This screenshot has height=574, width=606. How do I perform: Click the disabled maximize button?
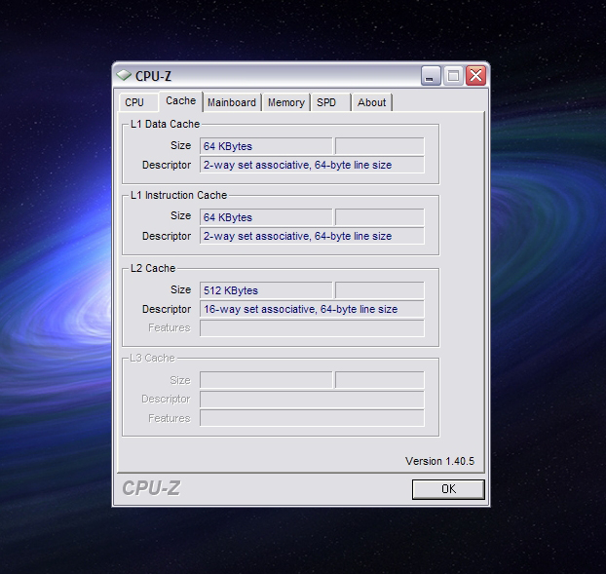pyautogui.click(x=453, y=75)
